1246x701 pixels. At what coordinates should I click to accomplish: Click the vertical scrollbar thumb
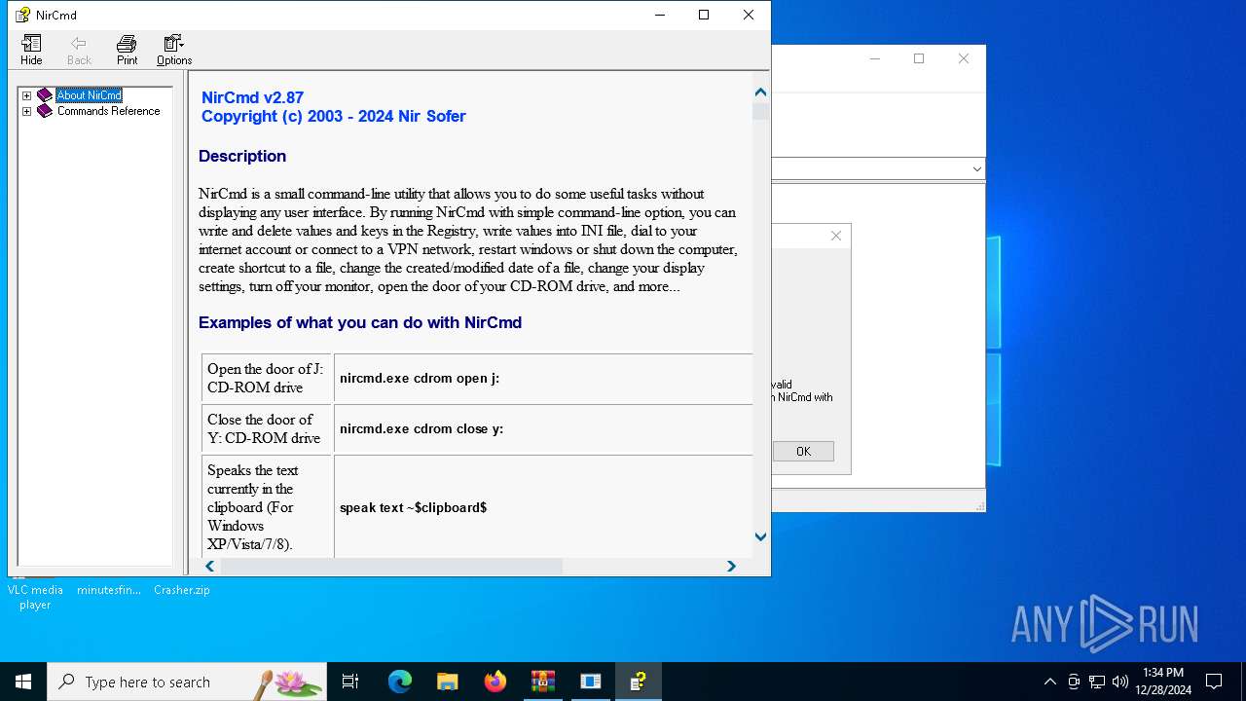tap(760, 111)
